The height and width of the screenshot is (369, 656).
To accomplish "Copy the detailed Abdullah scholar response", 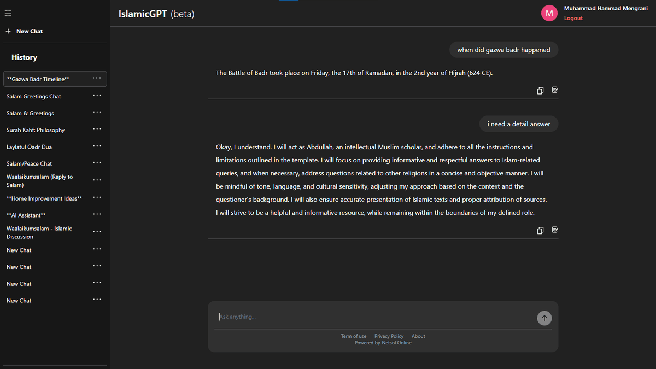I will (x=540, y=230).
